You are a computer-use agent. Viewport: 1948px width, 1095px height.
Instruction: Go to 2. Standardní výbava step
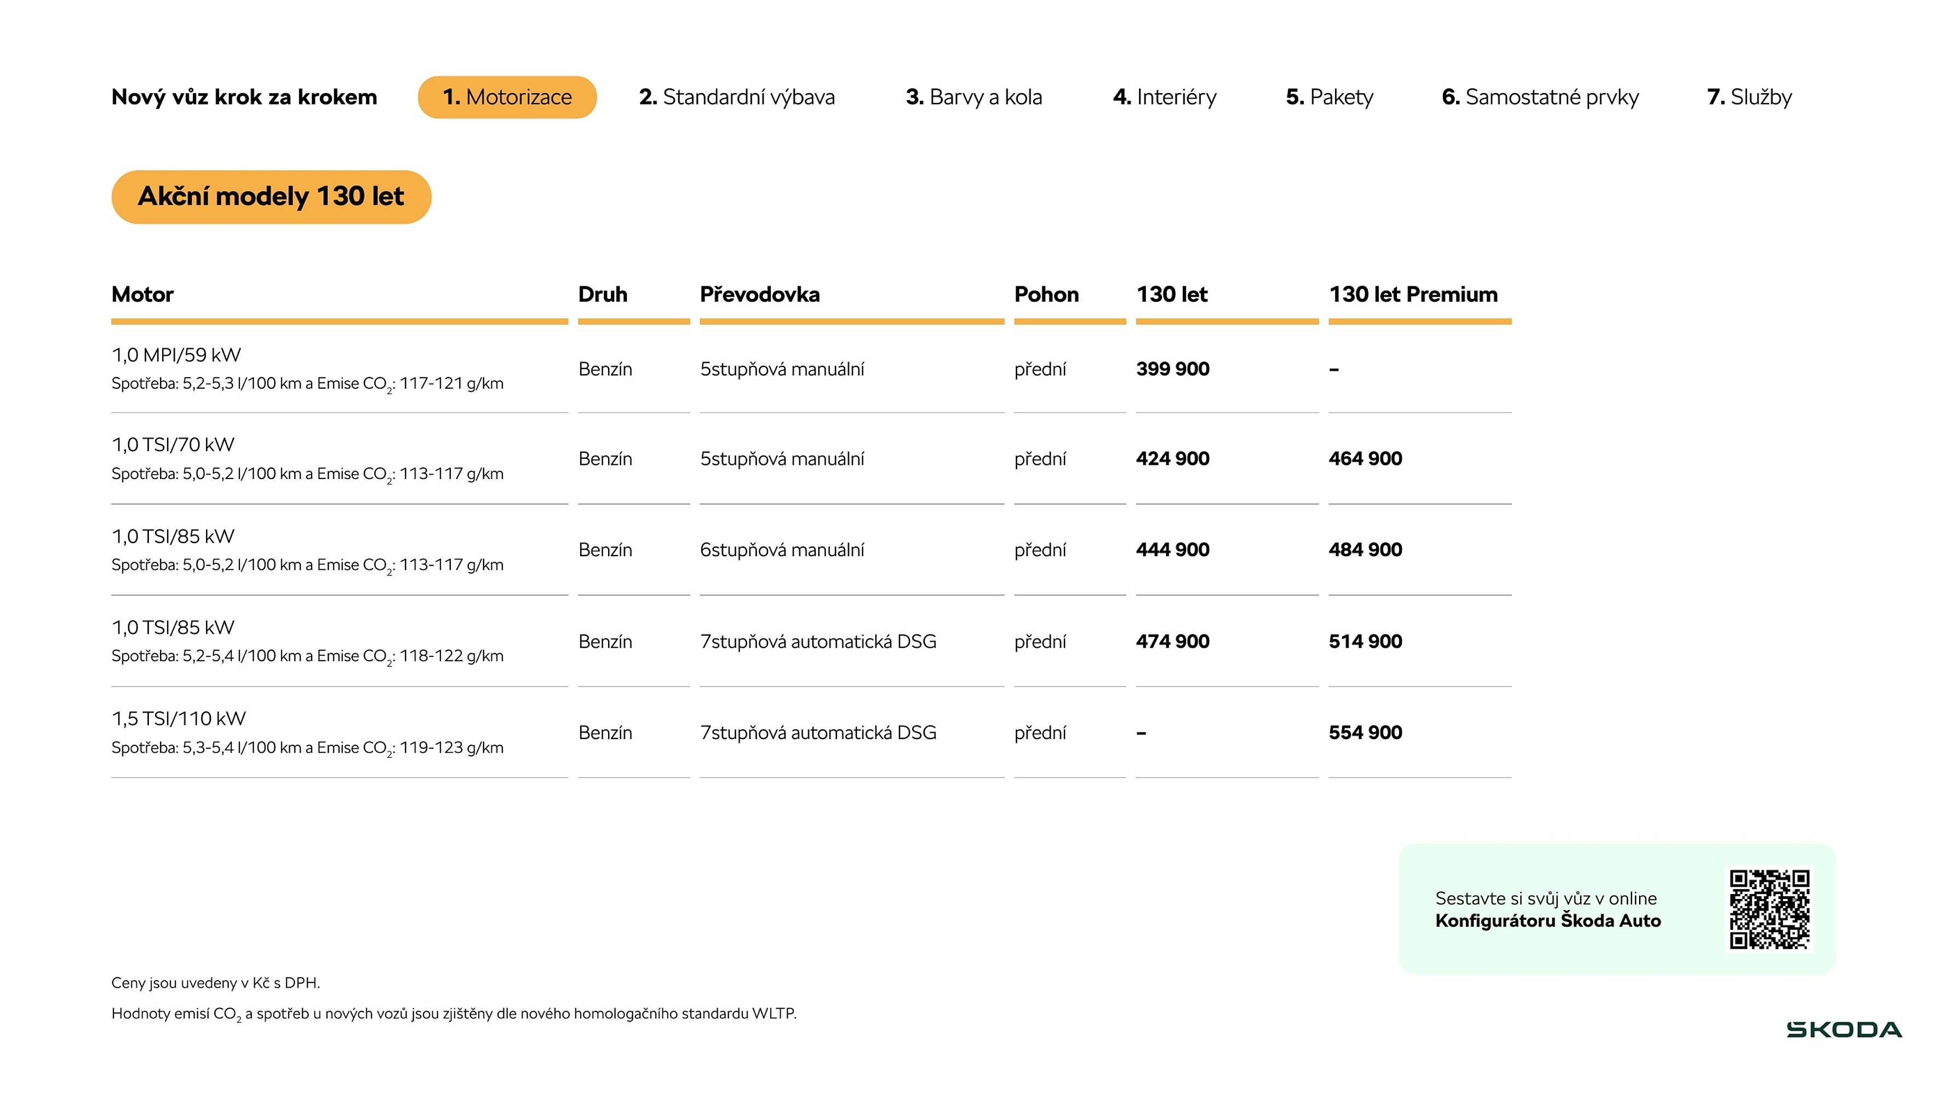[737, 97]
